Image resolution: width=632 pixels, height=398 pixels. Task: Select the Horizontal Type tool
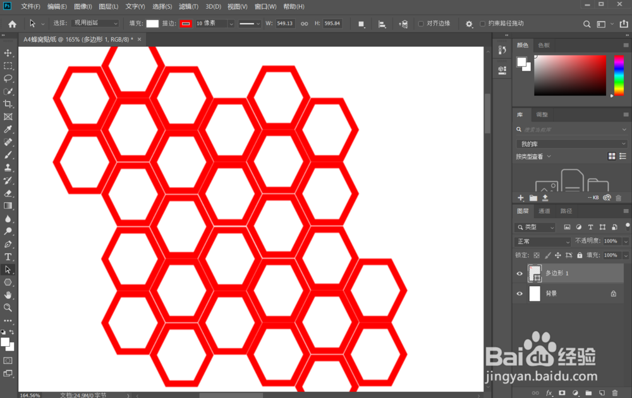tap(8, 257)
